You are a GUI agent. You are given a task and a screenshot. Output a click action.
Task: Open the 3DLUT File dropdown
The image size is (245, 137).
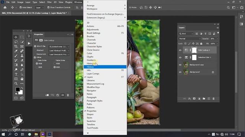click(59, 46)
